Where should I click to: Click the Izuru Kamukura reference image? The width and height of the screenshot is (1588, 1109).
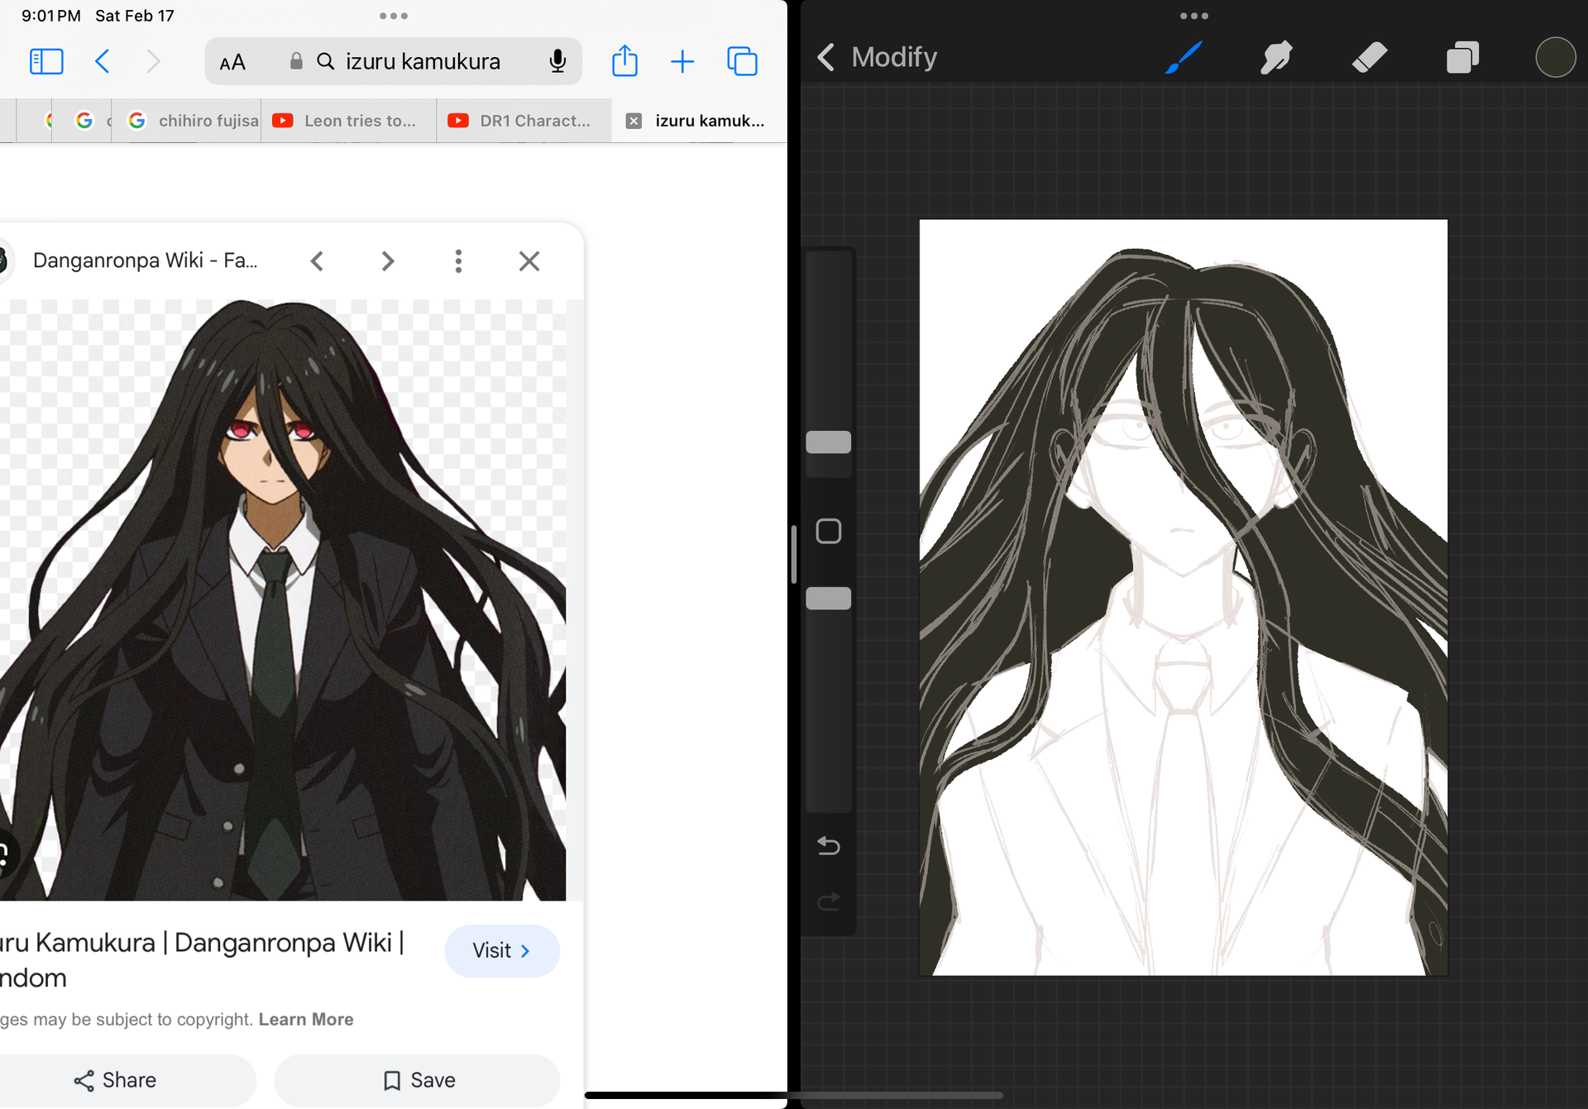click(x=283, y=600)
